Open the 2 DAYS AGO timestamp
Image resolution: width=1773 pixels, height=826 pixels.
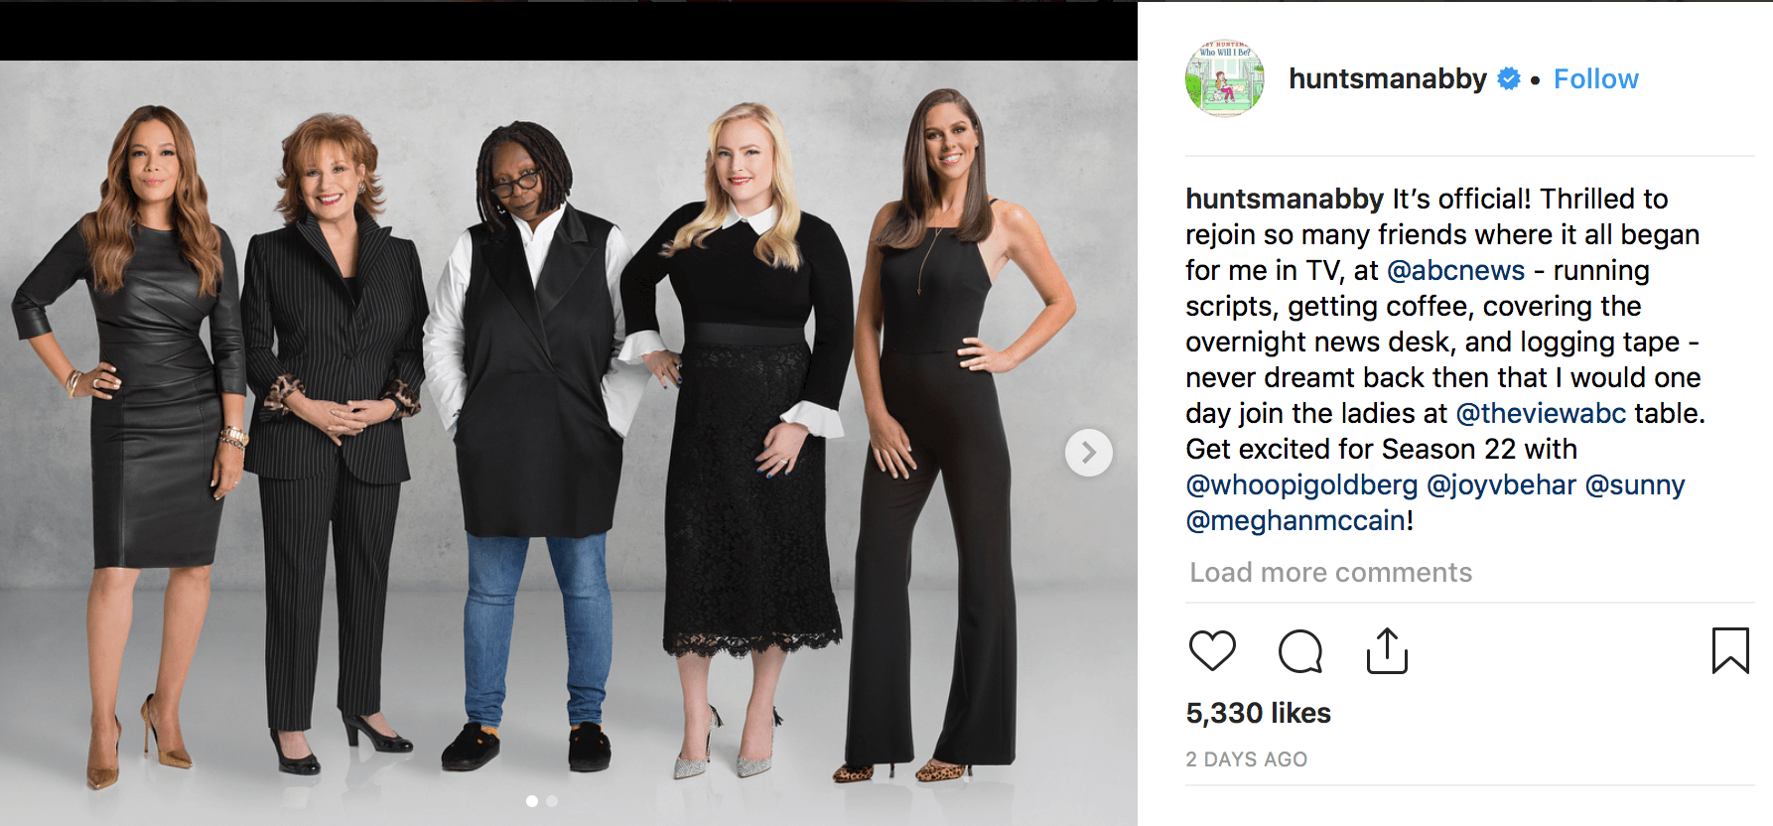(x=1246, y=759)
